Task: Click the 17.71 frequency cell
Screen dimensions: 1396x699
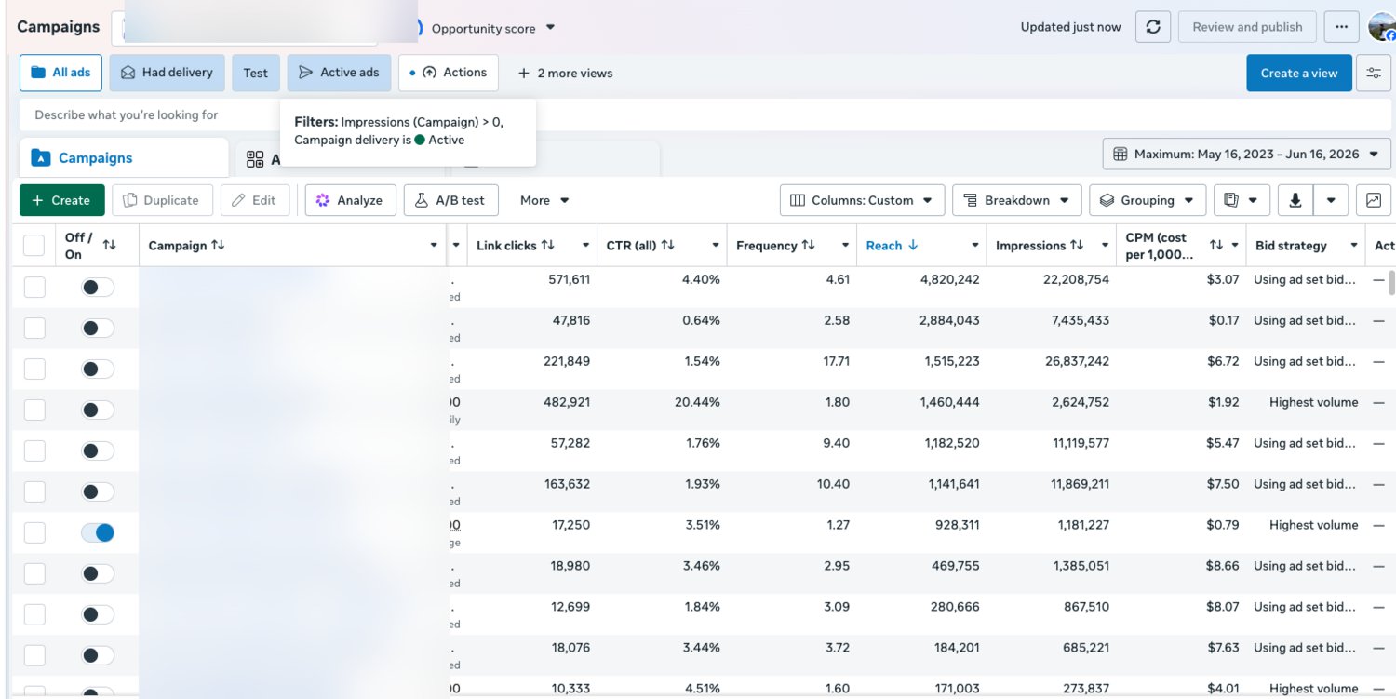Action: click(836, 361)
